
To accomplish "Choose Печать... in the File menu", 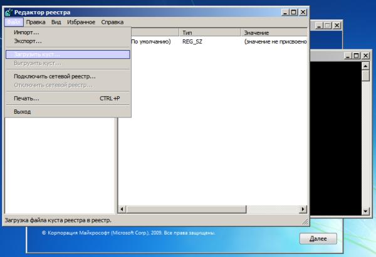I will click(26, 98).
